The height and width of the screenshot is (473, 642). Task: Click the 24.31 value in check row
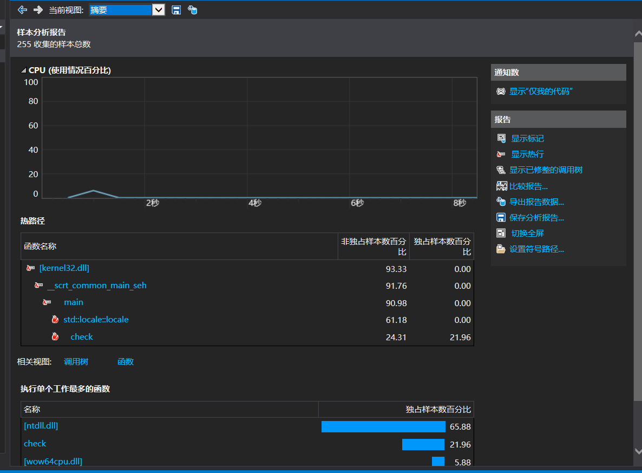pos(396,338)
